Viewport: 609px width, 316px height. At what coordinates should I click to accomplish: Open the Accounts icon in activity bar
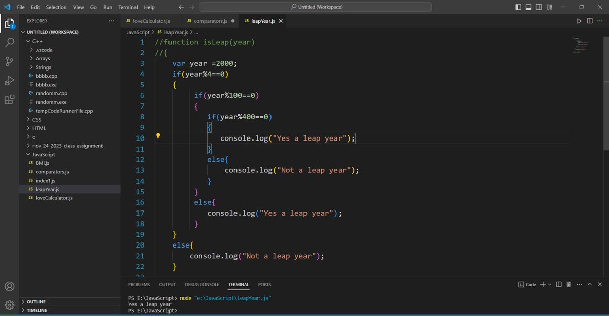point(9,286)
